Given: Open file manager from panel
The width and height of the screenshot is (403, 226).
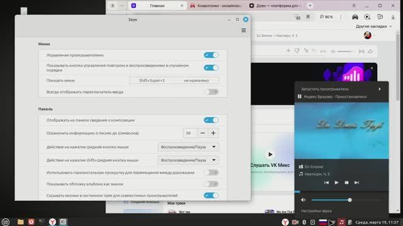Looking at the screenshot, I should coord(20,222).
